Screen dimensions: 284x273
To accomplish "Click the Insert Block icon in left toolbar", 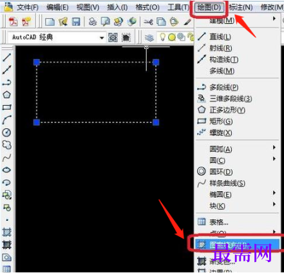I will 6,195.
